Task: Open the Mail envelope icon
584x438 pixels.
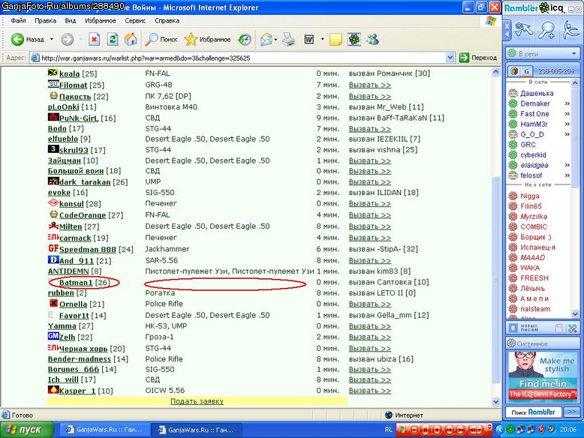Action: click(266, 39)
